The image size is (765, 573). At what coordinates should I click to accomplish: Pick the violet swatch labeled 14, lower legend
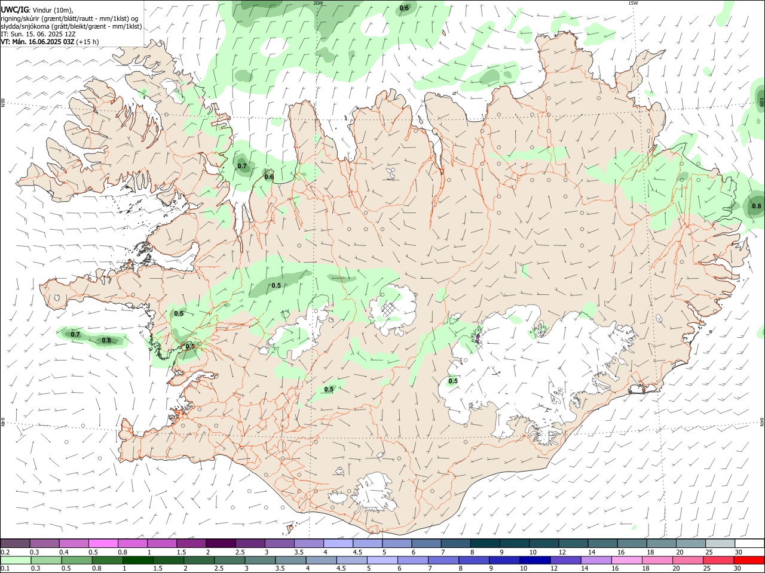pos(595,560)
